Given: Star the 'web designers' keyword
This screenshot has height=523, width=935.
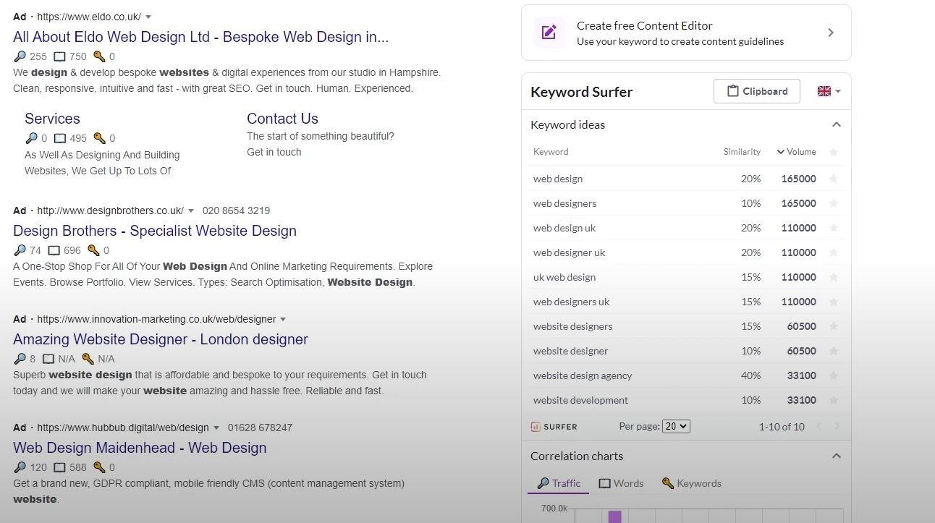Looking at the screenshot, I should [834, 203].
